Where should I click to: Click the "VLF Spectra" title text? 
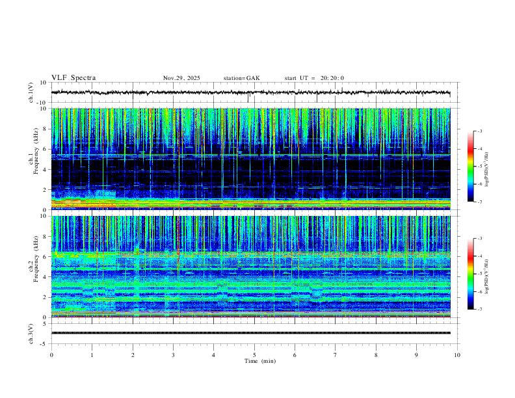(x=73, y=78)
